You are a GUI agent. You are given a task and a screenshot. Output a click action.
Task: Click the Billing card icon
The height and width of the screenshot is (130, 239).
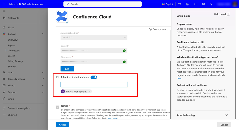tap(4, 85)
